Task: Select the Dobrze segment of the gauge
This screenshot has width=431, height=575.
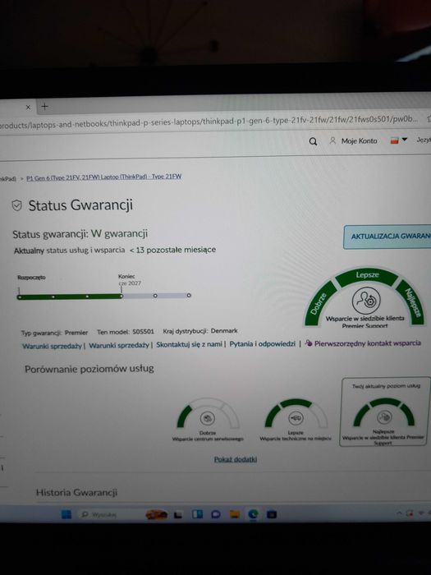Action: 319,302
